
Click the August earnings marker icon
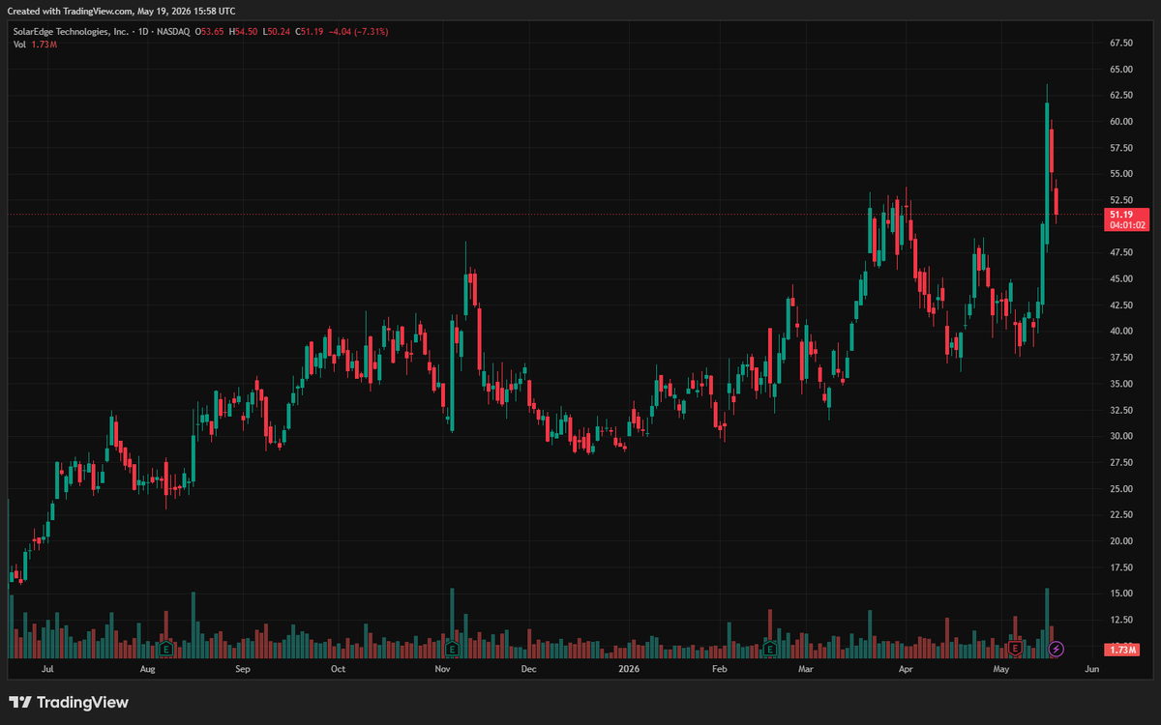pyautogui.click(x=165, y=649)
